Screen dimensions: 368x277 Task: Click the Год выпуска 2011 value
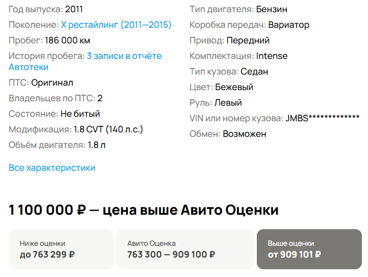(x=76, y=9)
